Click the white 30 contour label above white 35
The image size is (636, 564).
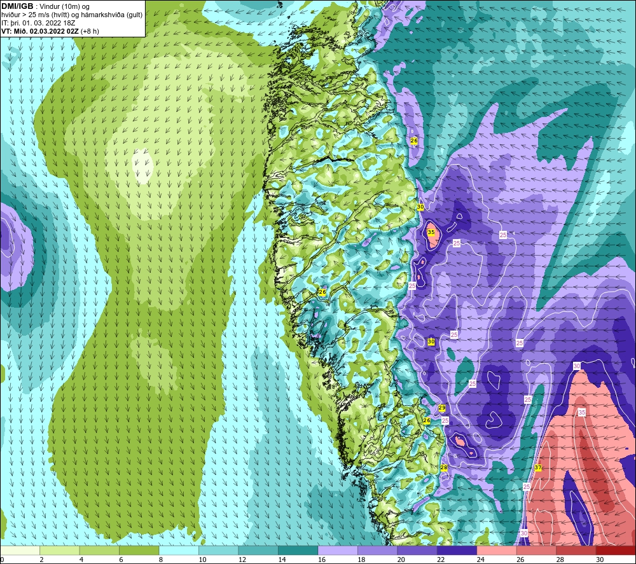[577, 366]
